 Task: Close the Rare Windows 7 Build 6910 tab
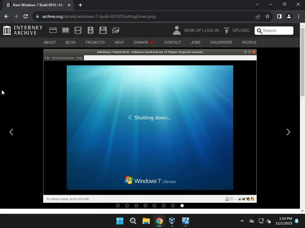tap(69, 5)
